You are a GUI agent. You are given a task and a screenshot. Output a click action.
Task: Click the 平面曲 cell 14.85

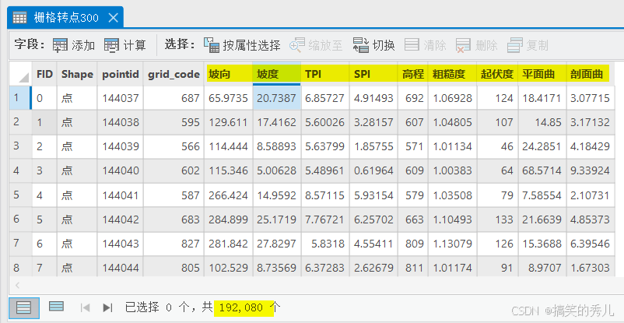[542, 122]
